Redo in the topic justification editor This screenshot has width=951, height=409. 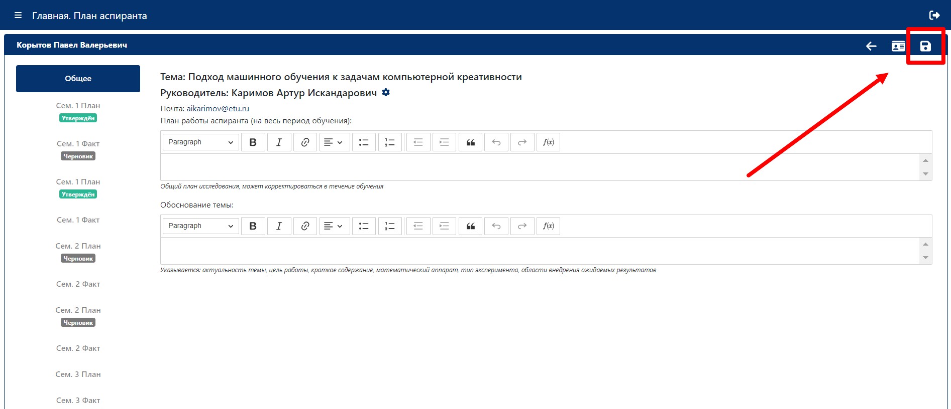click(x=522, y=226)
